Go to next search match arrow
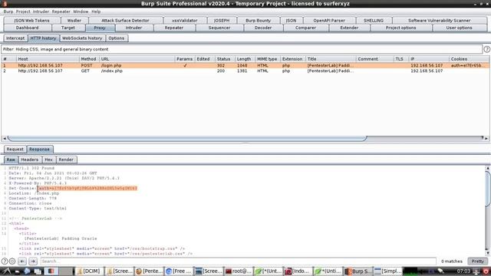Image resolution: width=491 pixels, height=276 pixels. pos(33,261)
